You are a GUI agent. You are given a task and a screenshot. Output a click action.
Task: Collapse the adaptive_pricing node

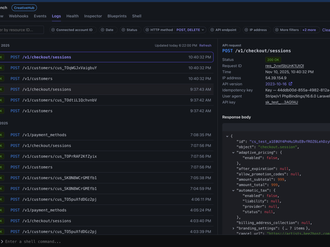tap(233, 152)
